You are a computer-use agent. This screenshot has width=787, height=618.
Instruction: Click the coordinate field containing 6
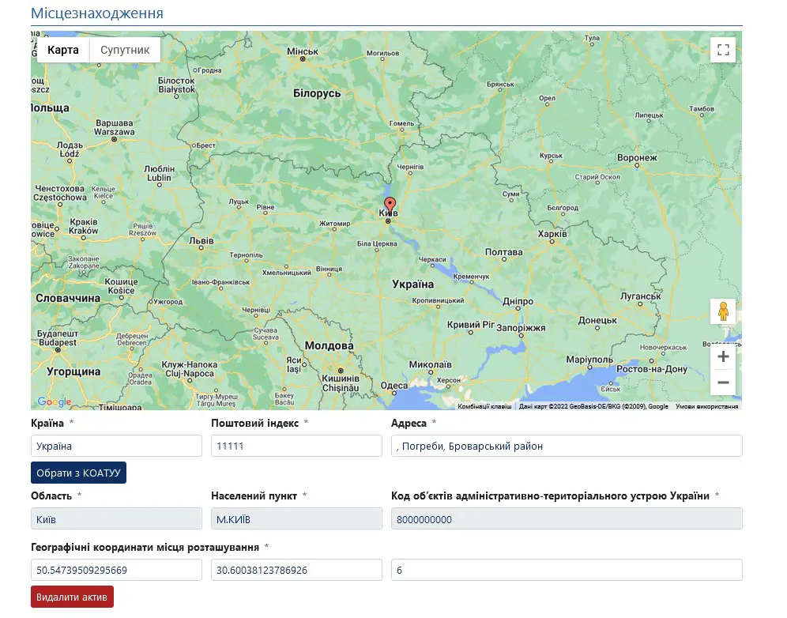tap(567, 570)
